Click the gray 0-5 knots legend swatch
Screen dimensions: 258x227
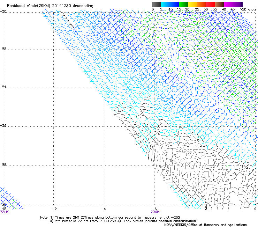point(156,4)
